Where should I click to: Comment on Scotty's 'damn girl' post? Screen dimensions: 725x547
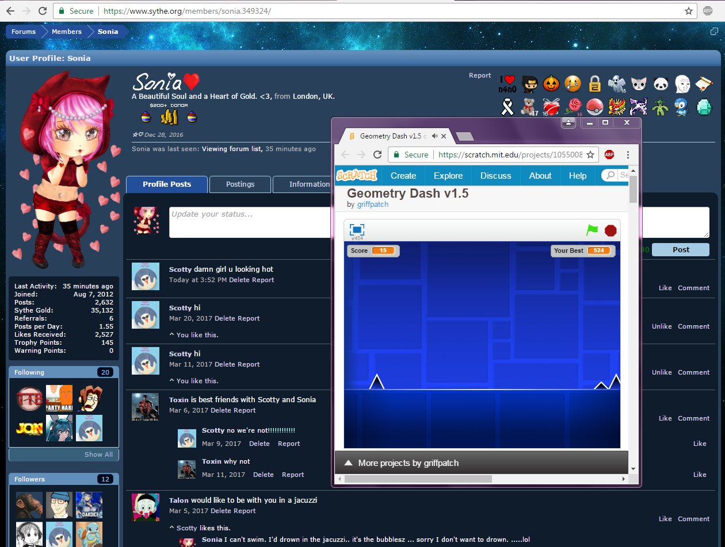(x=694, y=288)
